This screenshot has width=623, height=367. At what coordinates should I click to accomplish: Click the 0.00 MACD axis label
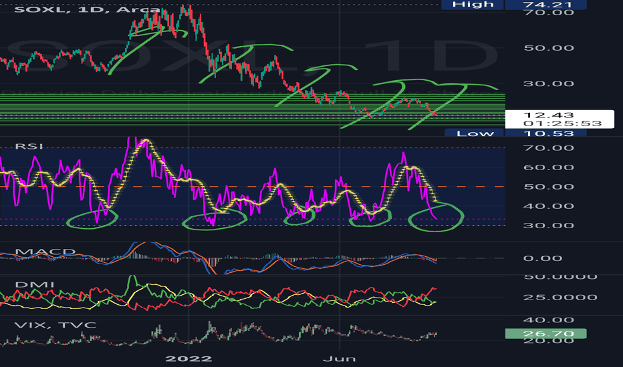[542, 258]
